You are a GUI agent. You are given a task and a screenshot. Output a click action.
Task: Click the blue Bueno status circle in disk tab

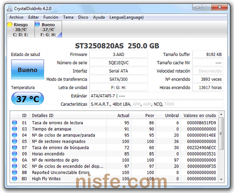point(37,24)
